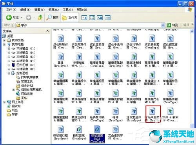Expand the 本地磁盘 (C:) node
Image resolution: width=196 pixels, height=145 pixels.
click(9, 48)
